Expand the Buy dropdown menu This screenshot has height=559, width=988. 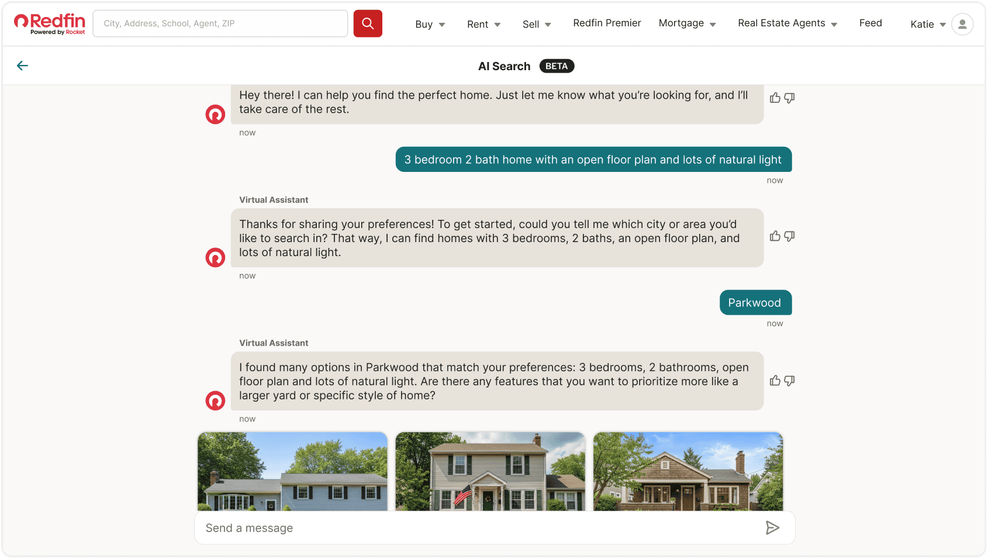pyautogui.click(x=430, y=24)
